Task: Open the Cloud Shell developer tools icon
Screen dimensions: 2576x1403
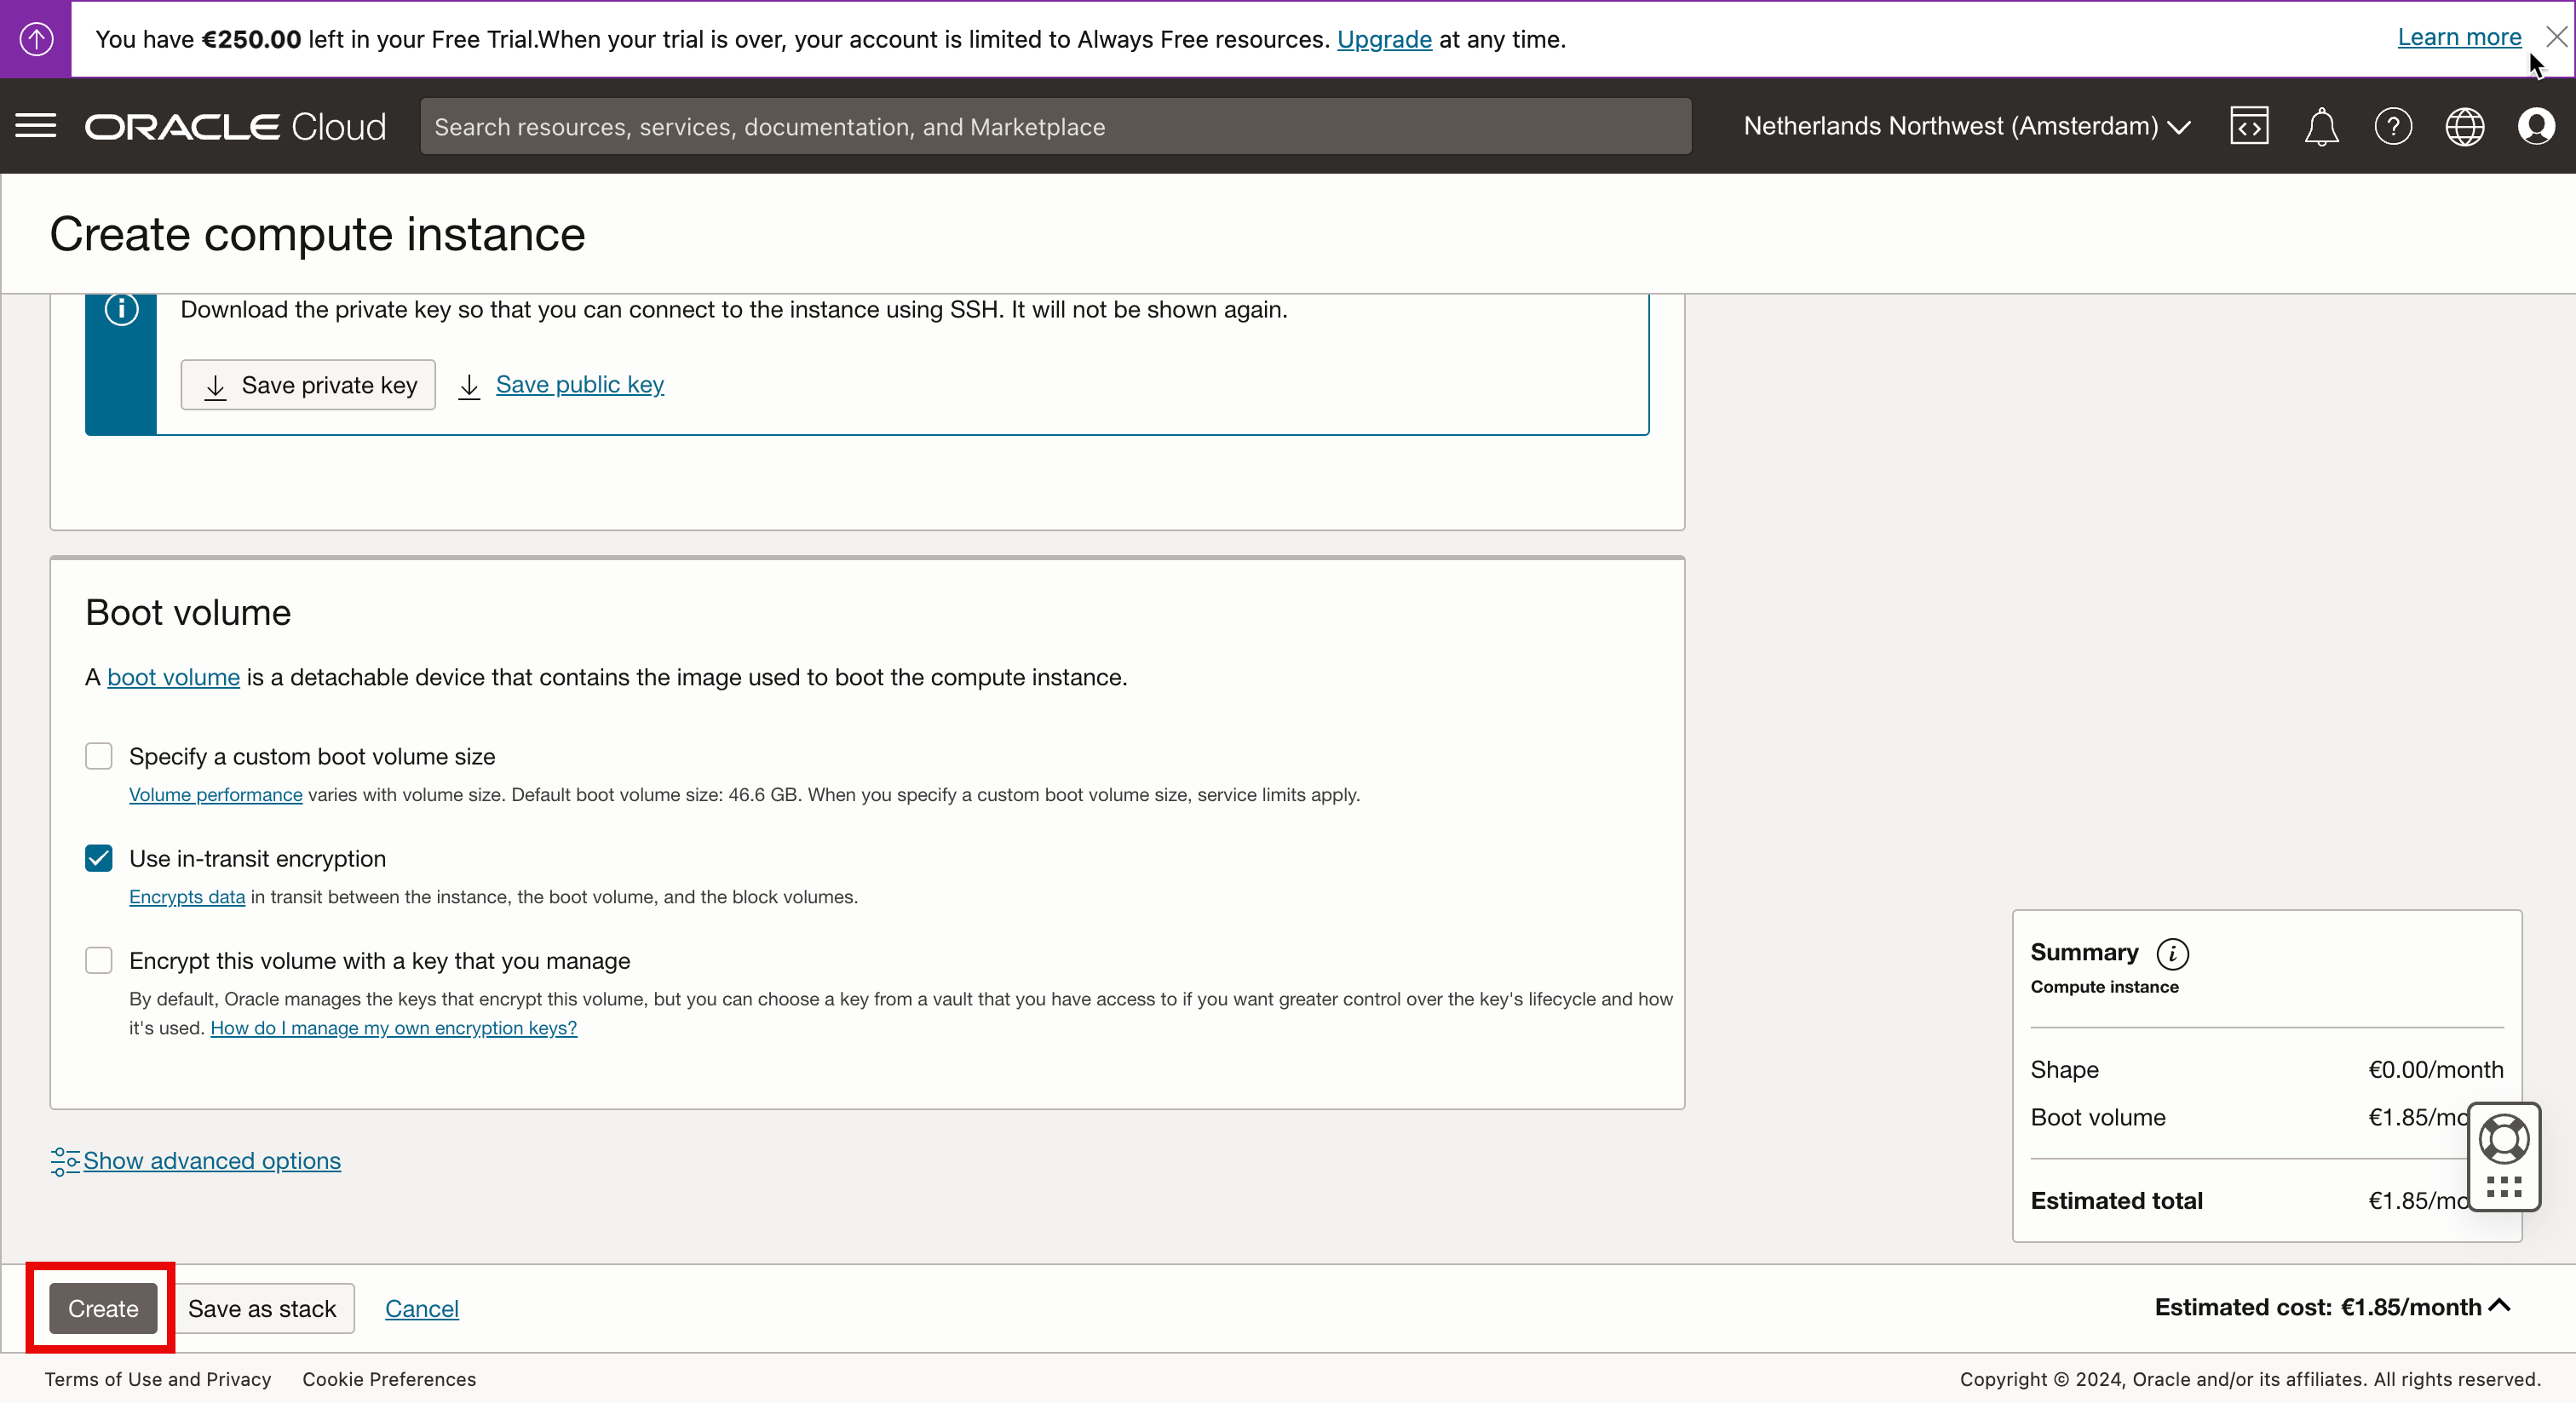Action: tap(2248, 126)
